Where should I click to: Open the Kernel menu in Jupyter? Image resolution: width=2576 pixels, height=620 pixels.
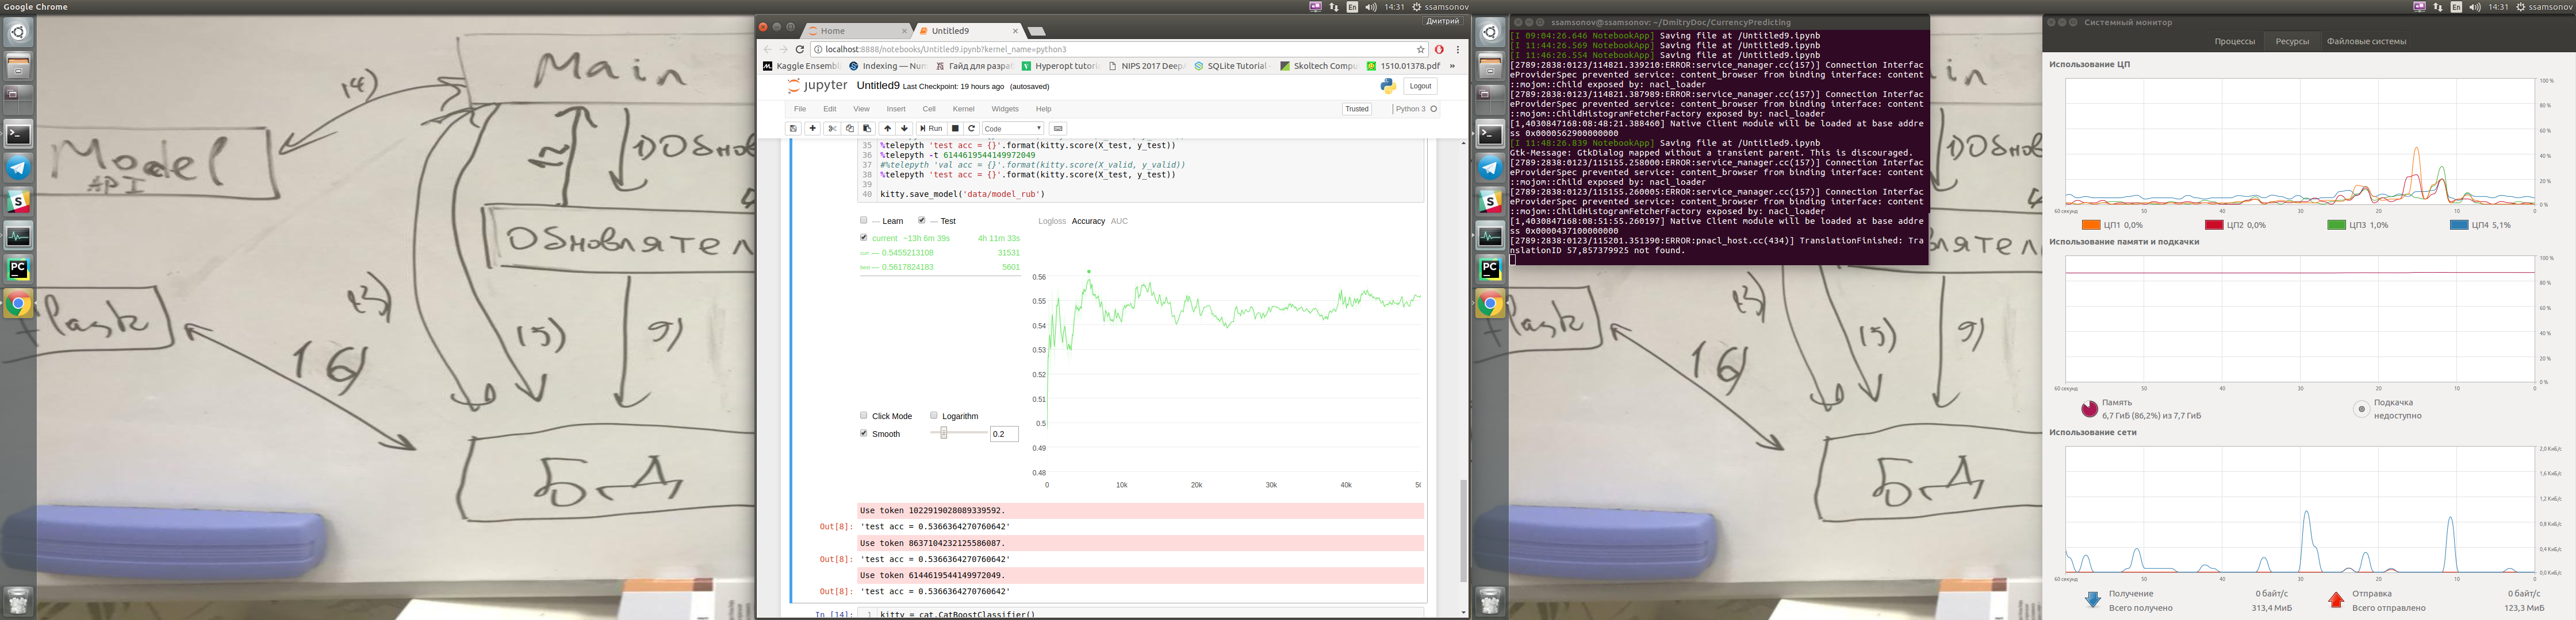963,109
